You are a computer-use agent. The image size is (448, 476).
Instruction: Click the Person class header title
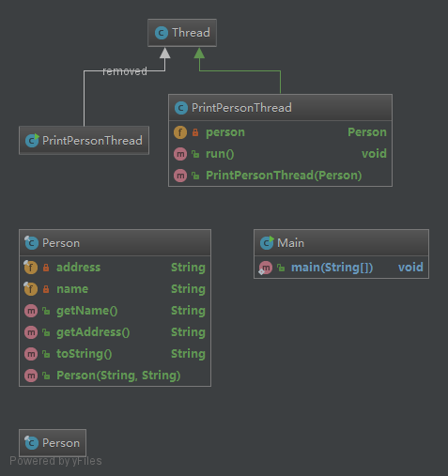pyautogui.click(x=61, y=243)
